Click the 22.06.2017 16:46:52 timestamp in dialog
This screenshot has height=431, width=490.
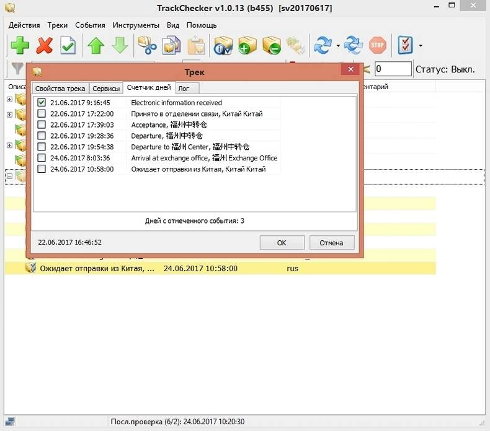(69, 242)
